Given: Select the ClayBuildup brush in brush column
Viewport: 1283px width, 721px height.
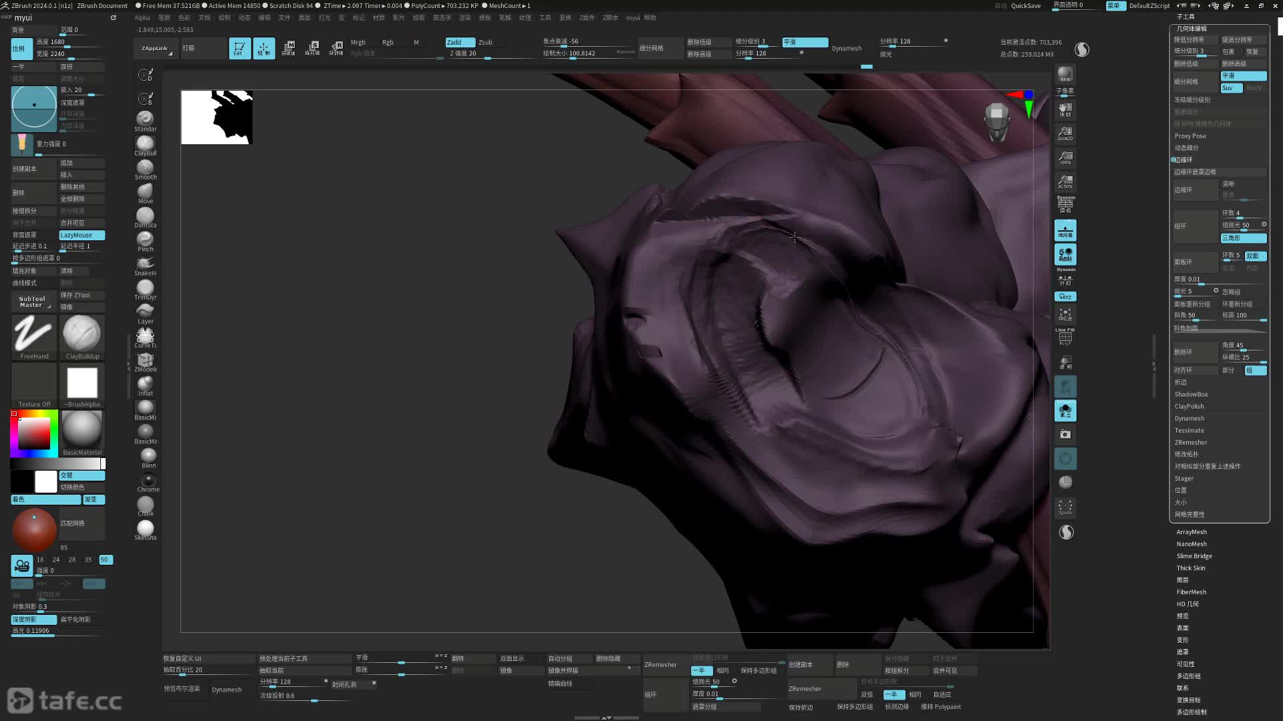Looking at the screenshot, I should click(145, 144).
